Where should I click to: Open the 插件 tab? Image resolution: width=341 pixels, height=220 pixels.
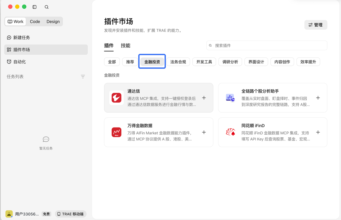click(x=109, y=46)
